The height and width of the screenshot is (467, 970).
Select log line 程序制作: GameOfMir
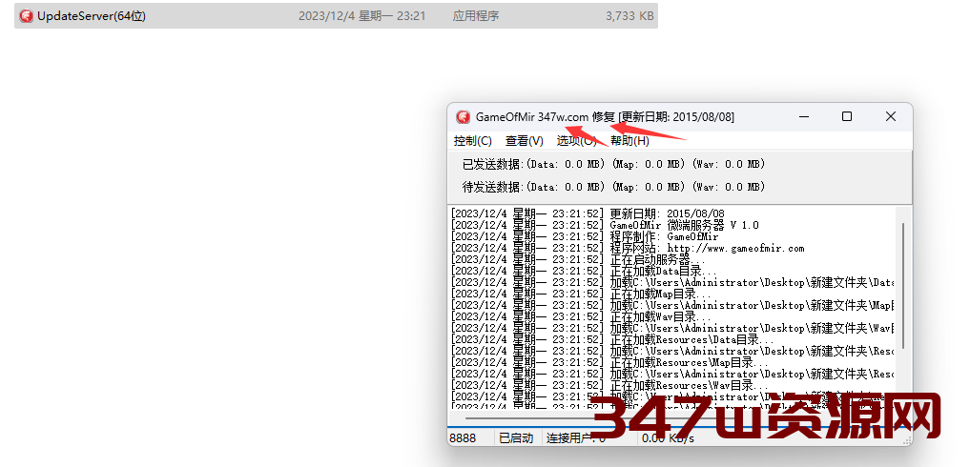tap(585, 236)
